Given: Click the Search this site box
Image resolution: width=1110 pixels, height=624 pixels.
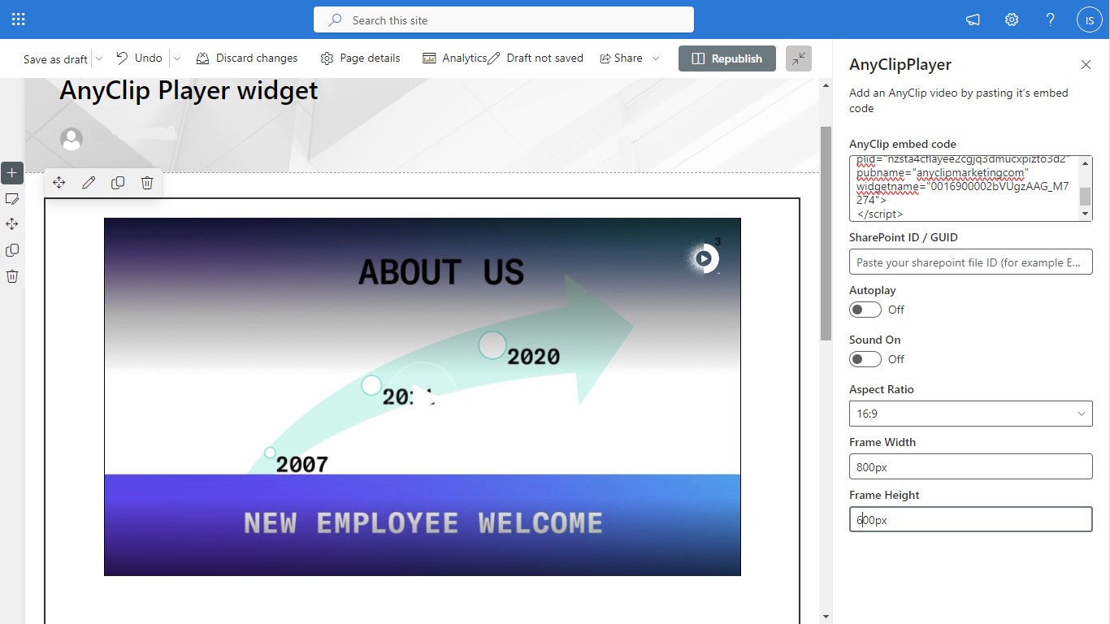Looking at the screenshot, I should (x=504, y=19).
